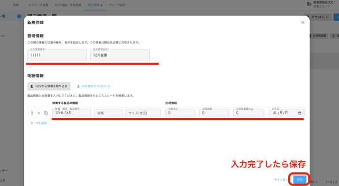Click the product number field with 12HU345
This screenshot has height=186, width=339.
[x=71, y=113]
